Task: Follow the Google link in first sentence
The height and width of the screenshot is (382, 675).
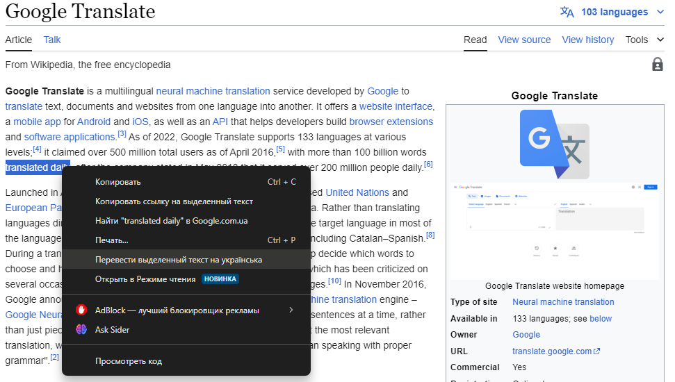Action: (x=383, y=91)
